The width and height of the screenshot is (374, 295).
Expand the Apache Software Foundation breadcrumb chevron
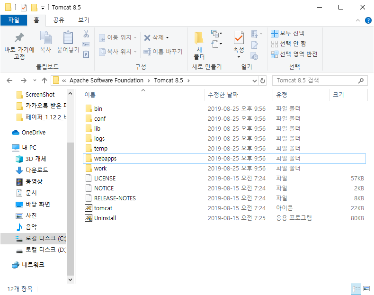click(149, 80)
